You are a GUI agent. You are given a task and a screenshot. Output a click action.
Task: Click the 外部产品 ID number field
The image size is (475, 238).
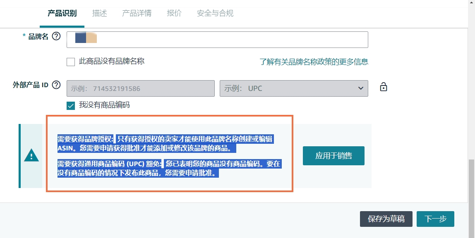pos(140,88)
